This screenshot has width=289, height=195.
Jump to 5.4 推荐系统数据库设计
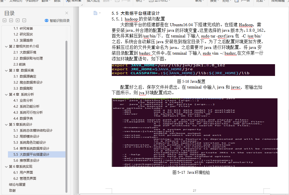tap(31, 149)
